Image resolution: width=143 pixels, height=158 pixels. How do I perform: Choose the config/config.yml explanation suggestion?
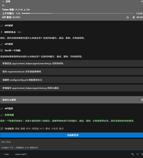(71, 80)
